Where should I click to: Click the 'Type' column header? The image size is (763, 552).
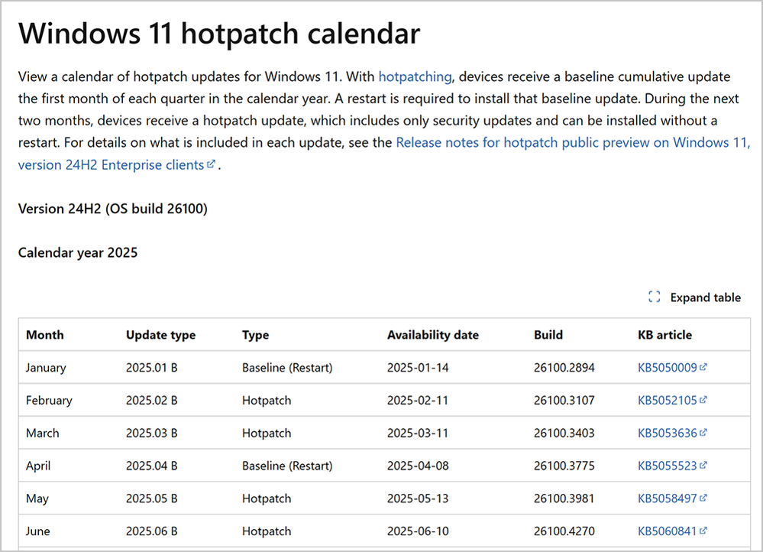pyautogui.click(x=255, y=335)
